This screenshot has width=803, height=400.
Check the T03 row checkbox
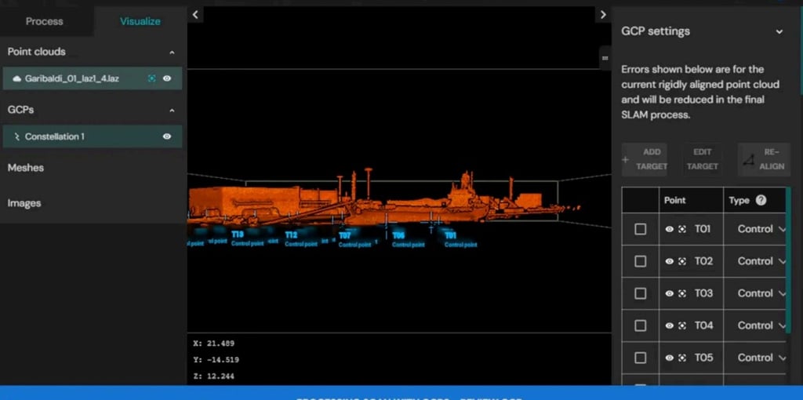[x=640, y=293]
